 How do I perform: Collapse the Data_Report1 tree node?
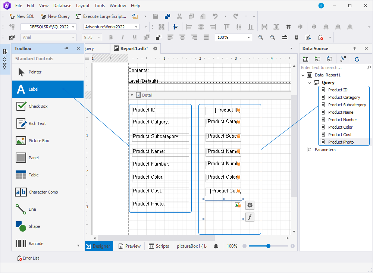click(x=303, y=75)
